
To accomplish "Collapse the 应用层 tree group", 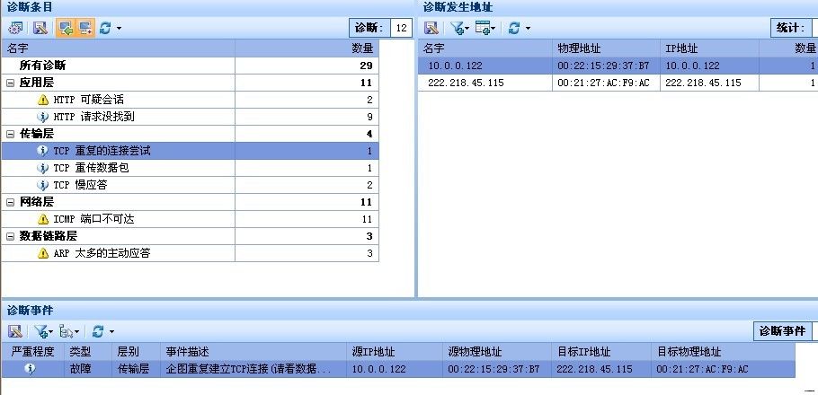I will (x=11, y=83).
